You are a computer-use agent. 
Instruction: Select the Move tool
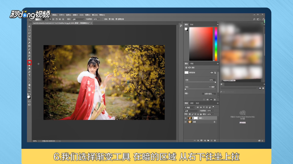(29, 26)
